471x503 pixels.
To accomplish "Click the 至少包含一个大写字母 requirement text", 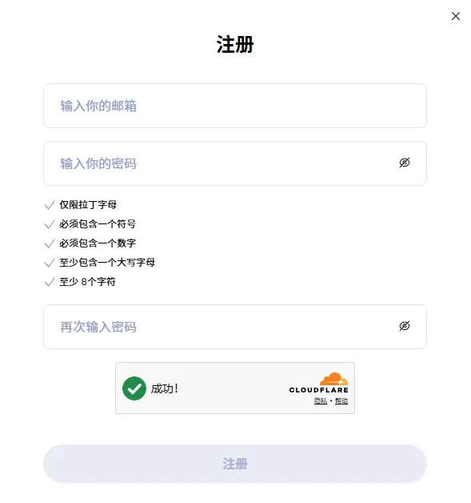I will click(107, 263).
